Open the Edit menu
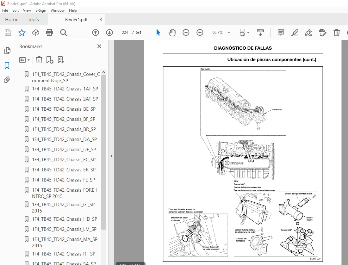 coord(15,10)
